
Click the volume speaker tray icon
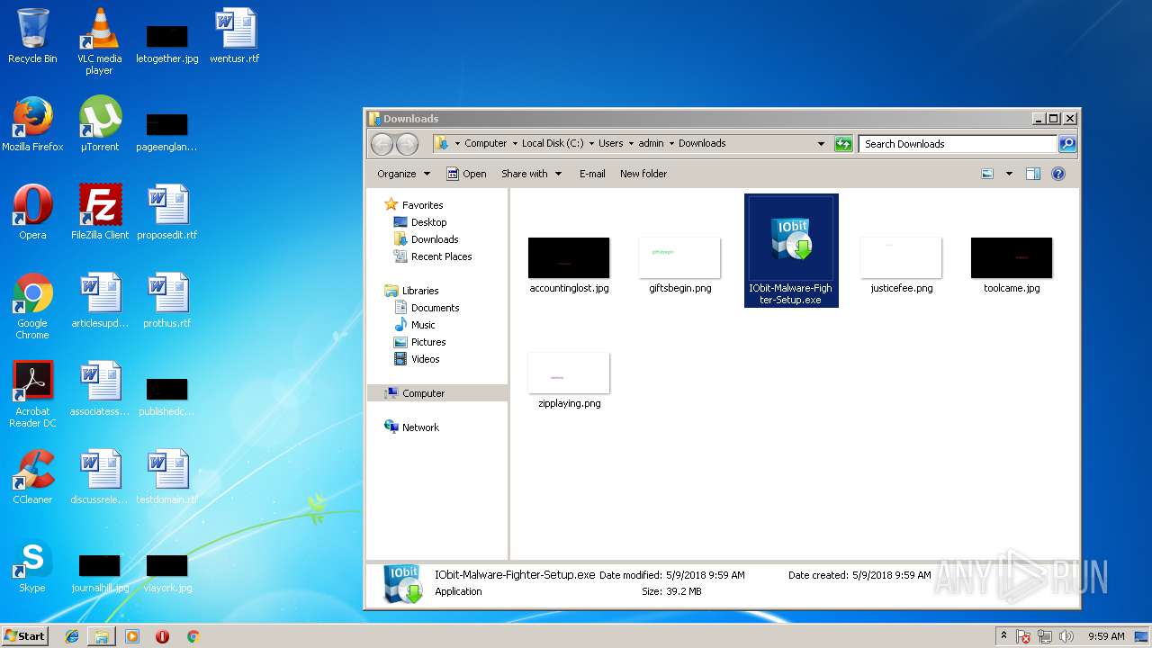(1068, 636)
